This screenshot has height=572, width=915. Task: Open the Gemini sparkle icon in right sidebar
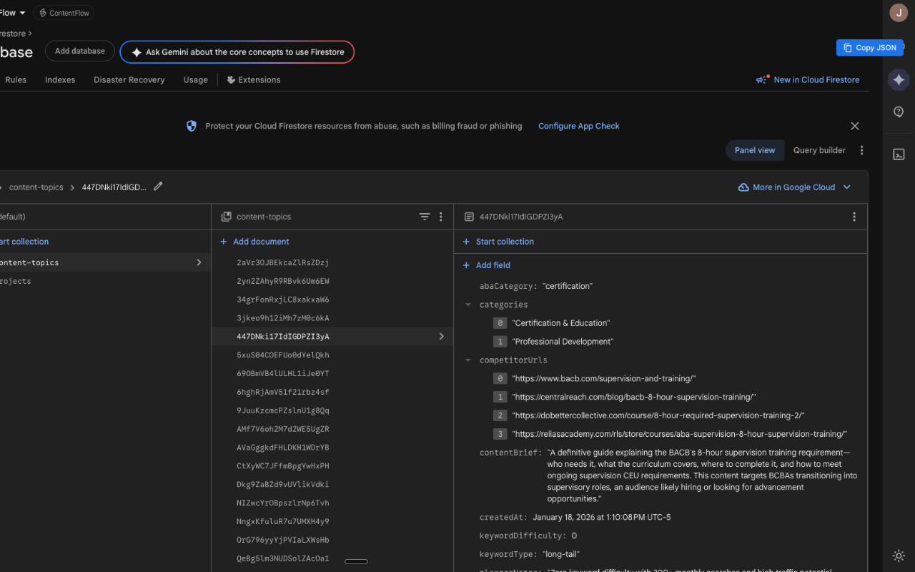[899, 79]
